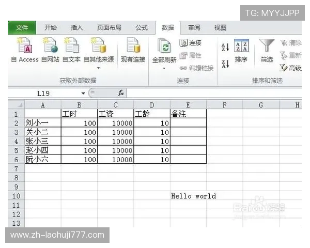Select the row 10 header
The image size is (310, 248).
16,196
